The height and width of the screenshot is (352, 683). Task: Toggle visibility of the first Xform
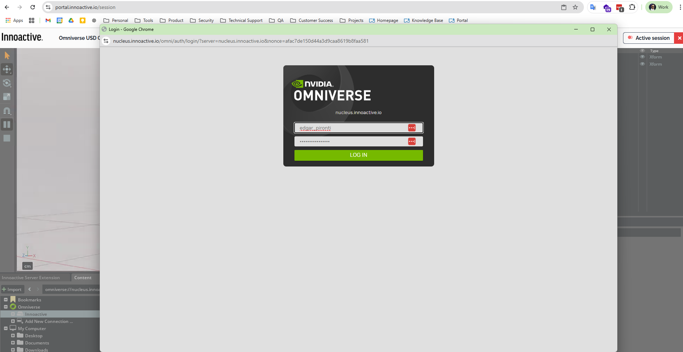[x=642, y=57]
